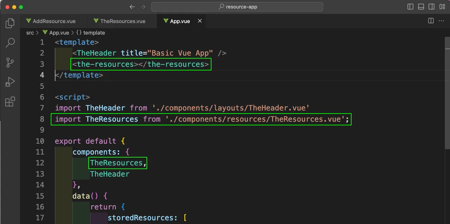Select the App.vue tab
450x224 pixels.
(x=181, y=21)
